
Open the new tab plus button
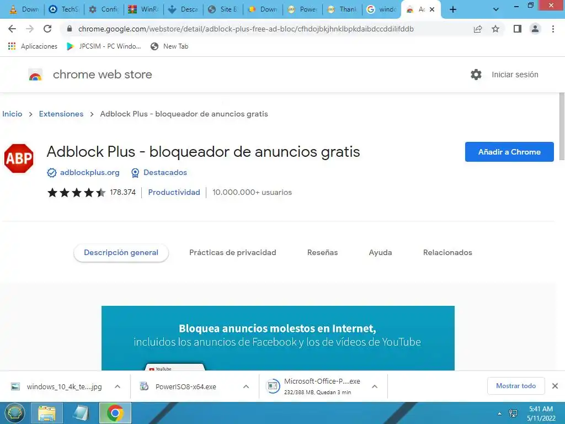coord(453,9)
